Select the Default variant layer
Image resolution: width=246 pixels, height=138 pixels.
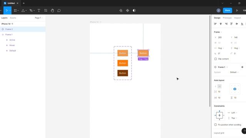23,51
